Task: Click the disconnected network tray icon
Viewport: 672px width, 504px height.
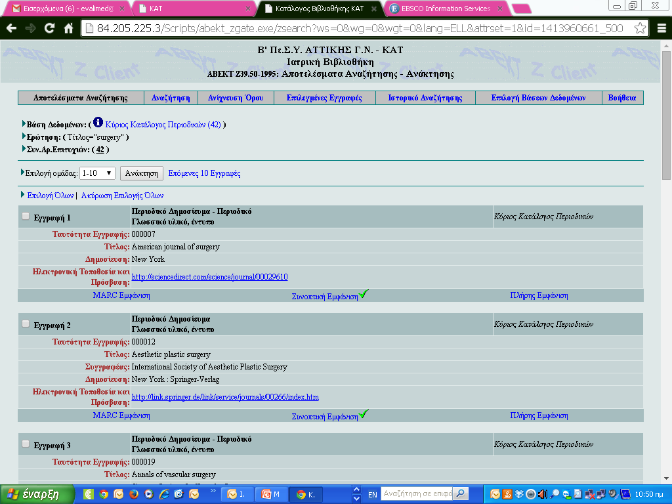Action: pos(590,494)
